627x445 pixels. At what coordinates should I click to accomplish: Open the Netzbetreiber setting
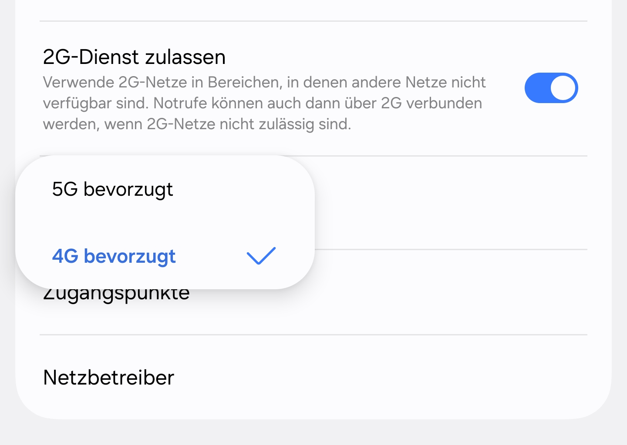click(109, 378)
